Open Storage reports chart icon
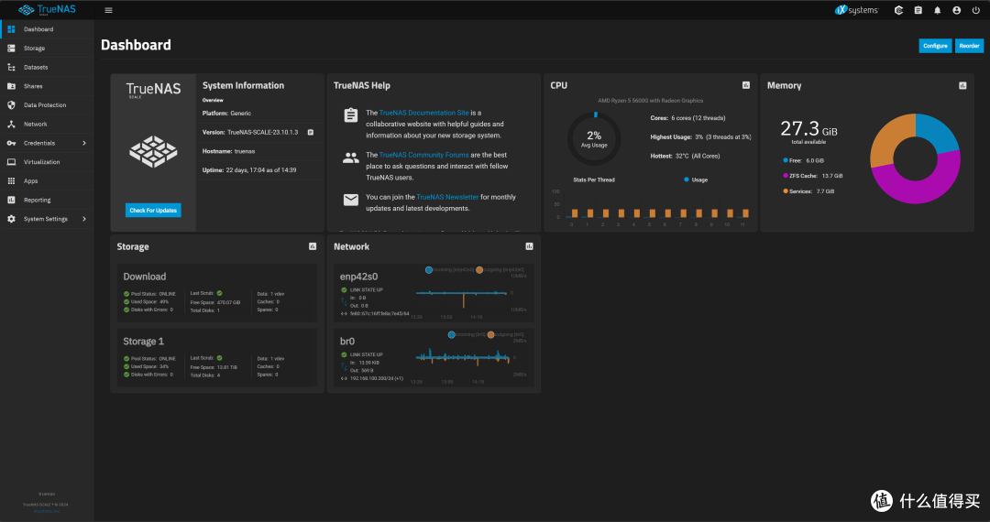Image resolution: width=990 pixels, height=522 pixels. click(x=313, y=246)
